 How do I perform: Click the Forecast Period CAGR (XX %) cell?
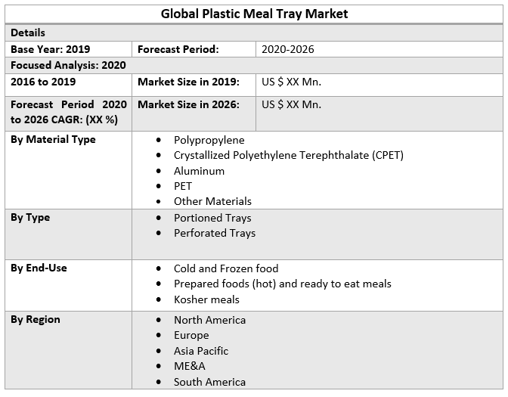coord(68,112)
